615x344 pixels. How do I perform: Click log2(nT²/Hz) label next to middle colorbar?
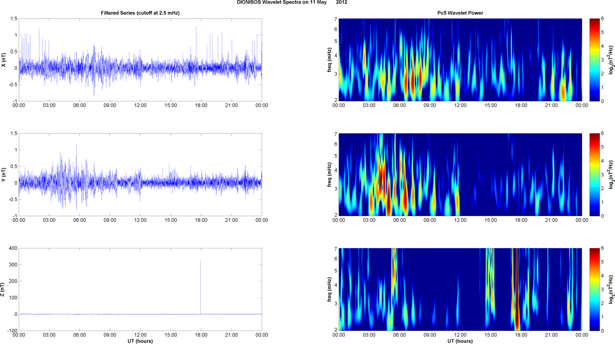point(611,175)
